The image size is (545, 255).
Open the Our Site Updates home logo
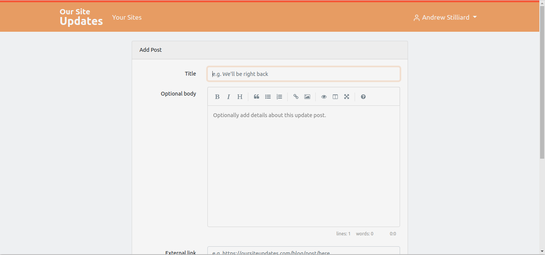point(81,17)
